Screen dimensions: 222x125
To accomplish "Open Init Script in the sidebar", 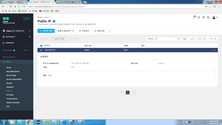I will 10,95.
